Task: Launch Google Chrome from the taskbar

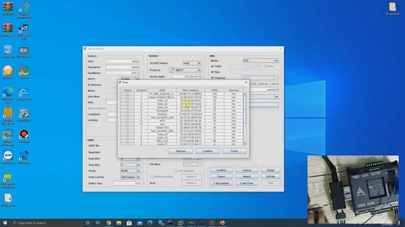Action: (x=108, y=223)
